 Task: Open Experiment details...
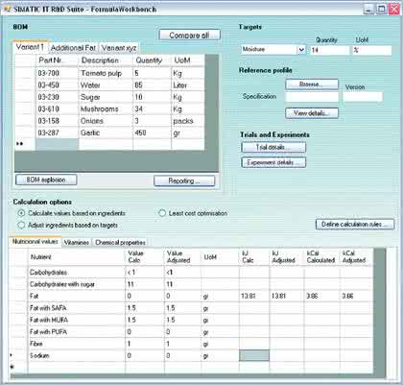273,162
